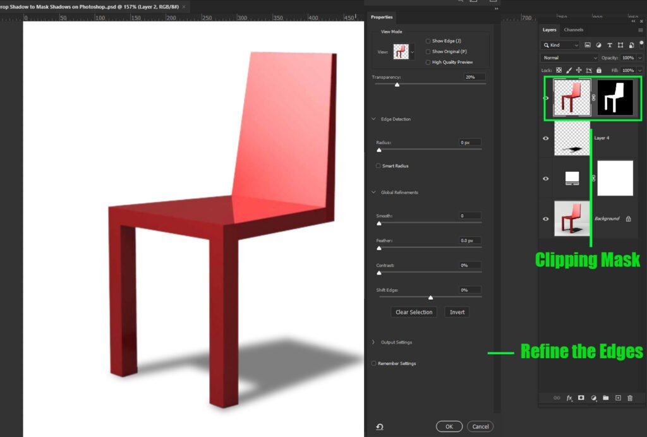Click the Create new layer icon

[617, 398]
